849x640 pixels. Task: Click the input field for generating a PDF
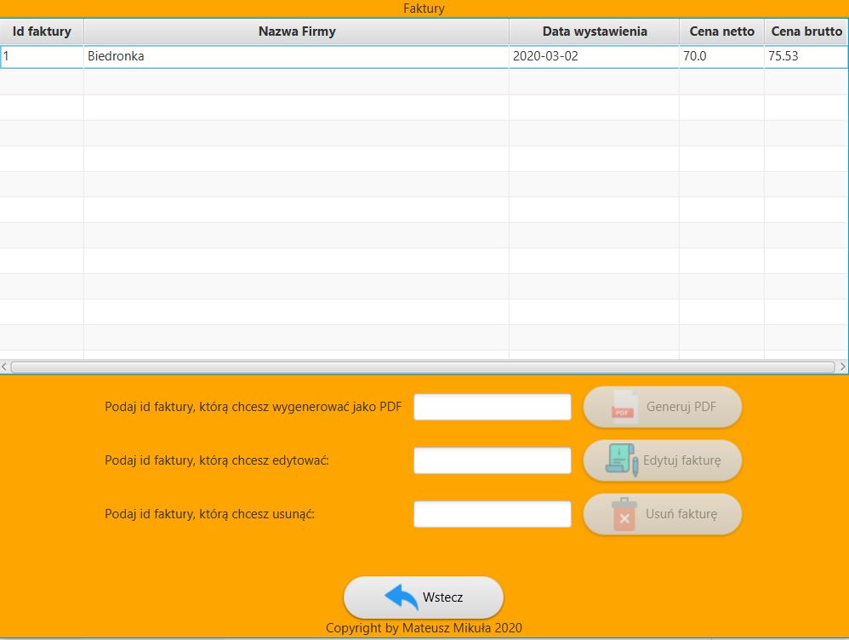coord(492,407)
